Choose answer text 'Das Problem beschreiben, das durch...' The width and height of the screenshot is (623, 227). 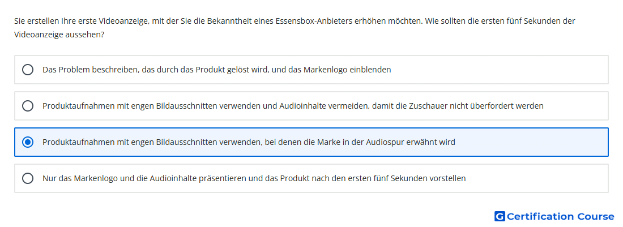coord(216,70)
